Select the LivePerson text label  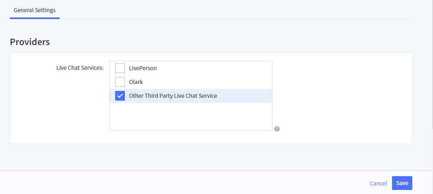point(143,68)
